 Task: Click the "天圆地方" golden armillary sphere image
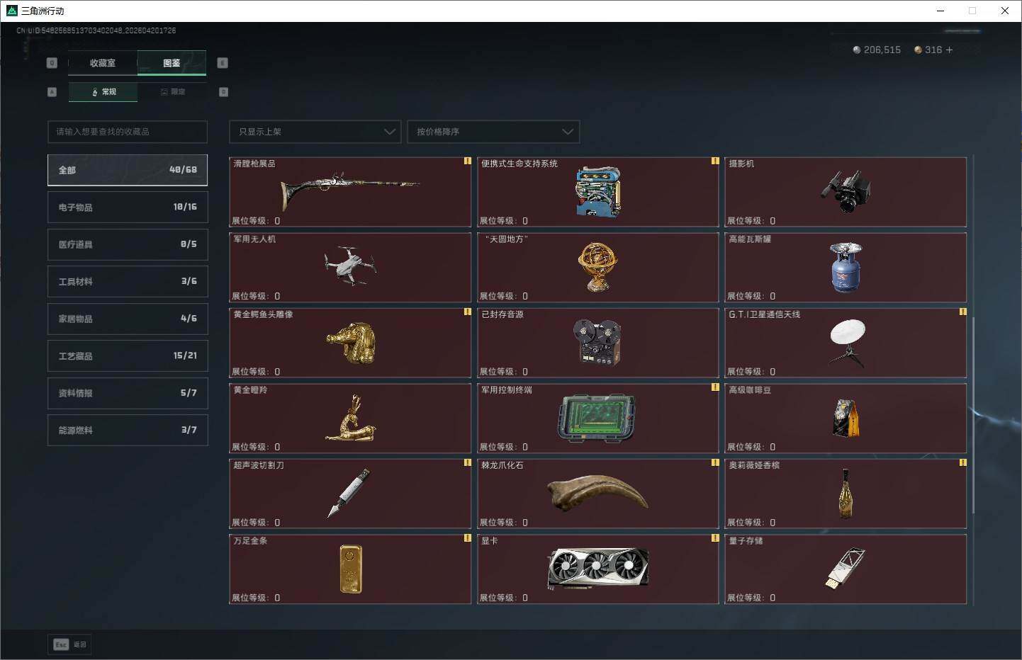(x=598, y=267)
